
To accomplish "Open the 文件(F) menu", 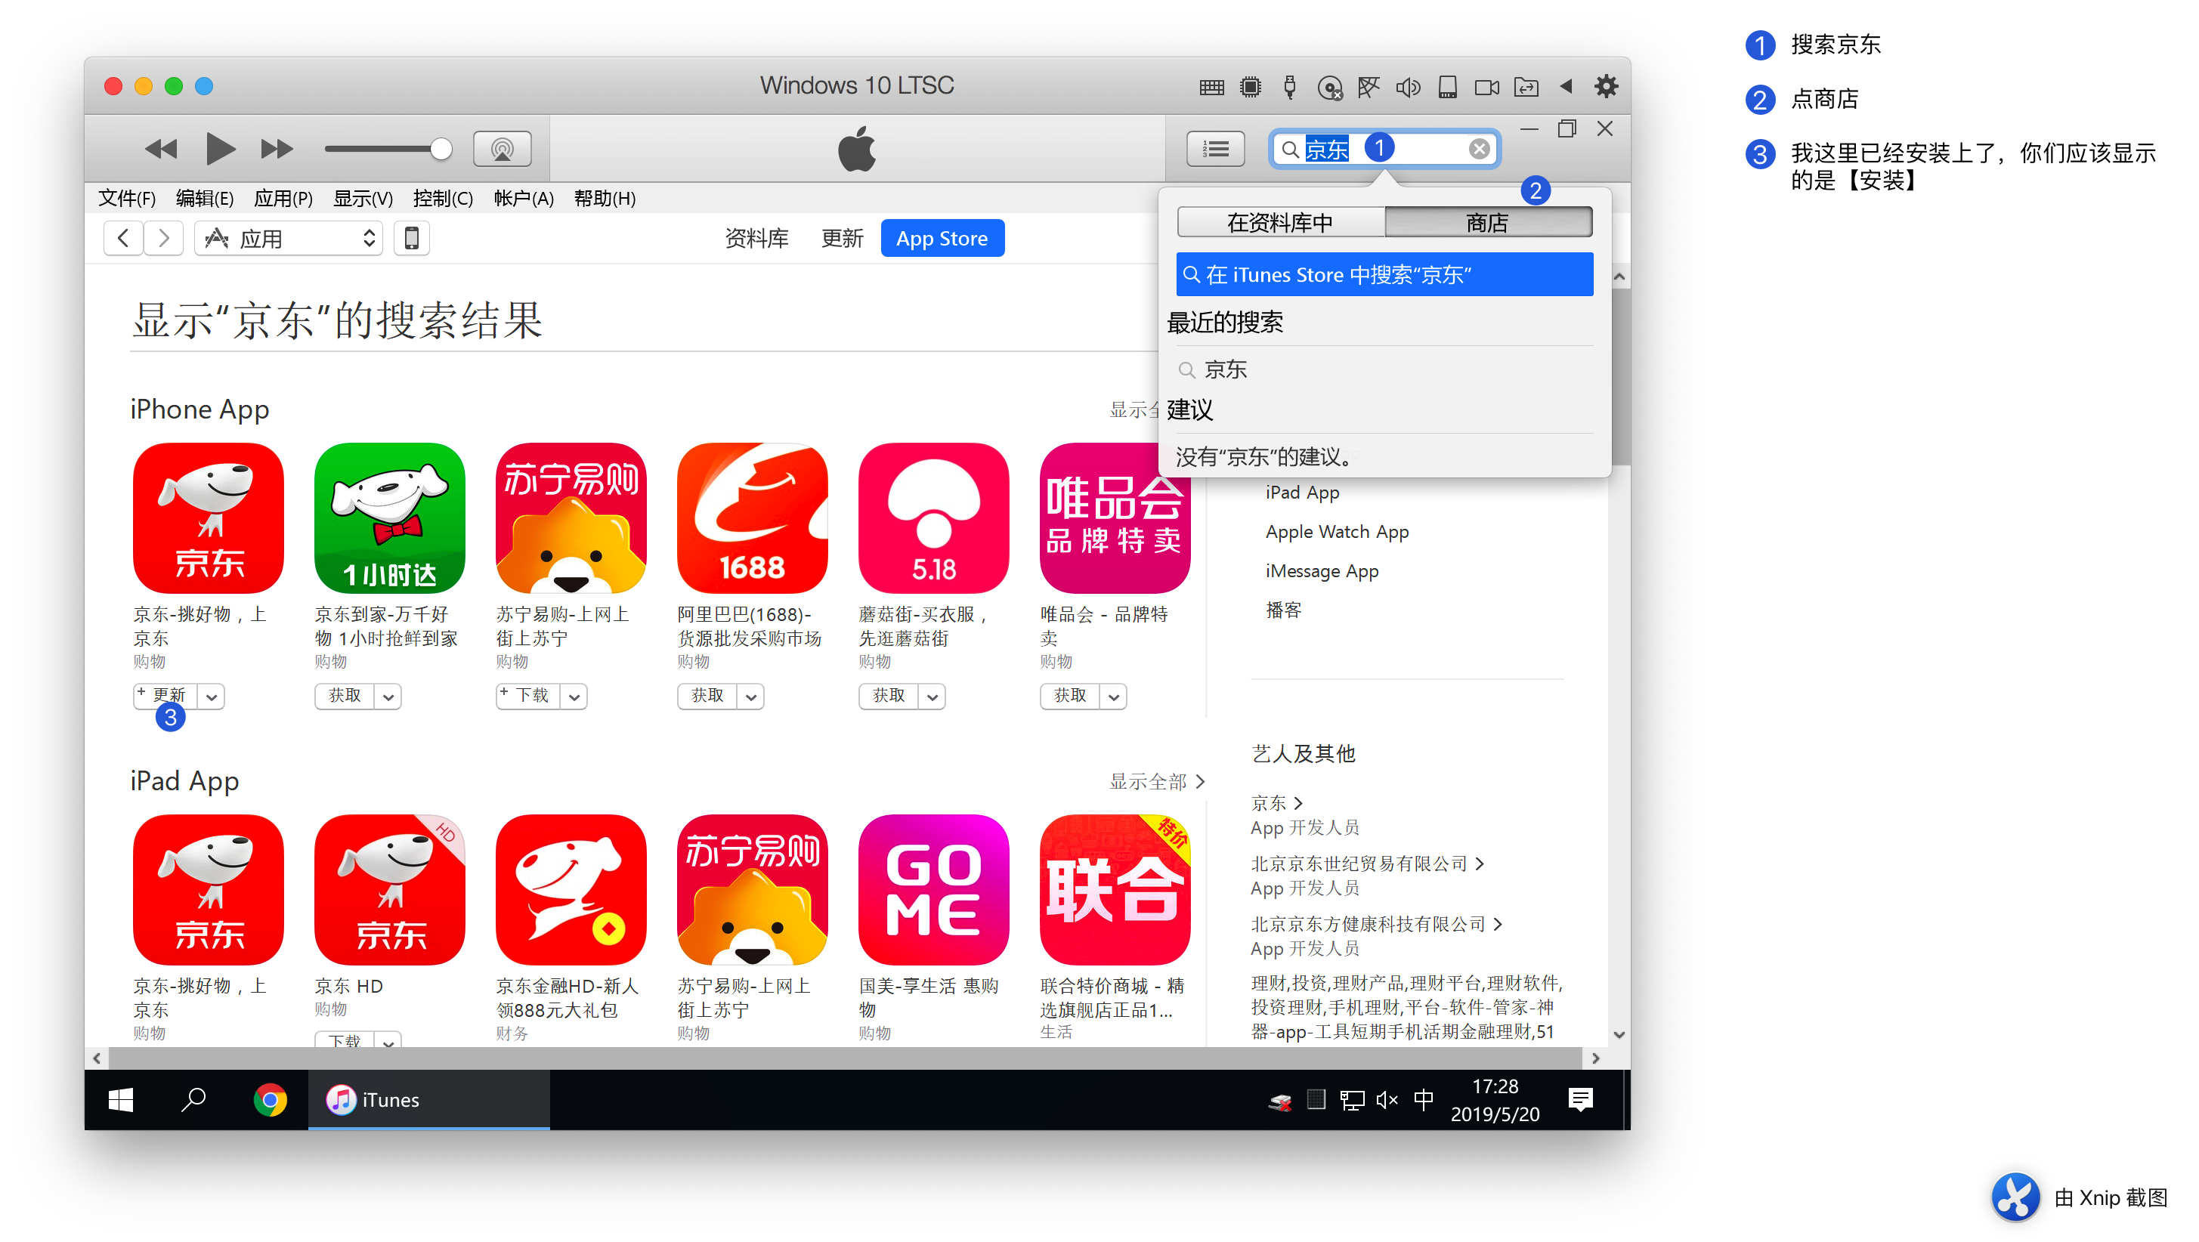I will (x=126, y=198).
